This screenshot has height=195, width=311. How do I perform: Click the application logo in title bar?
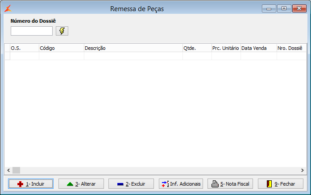[8, 8]
